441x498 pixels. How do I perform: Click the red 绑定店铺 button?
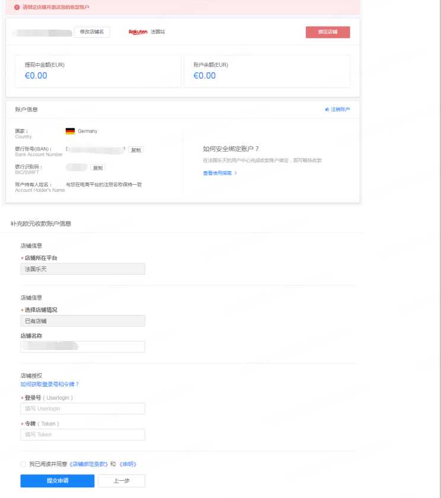pyautogui.click(x=328, y=32)
